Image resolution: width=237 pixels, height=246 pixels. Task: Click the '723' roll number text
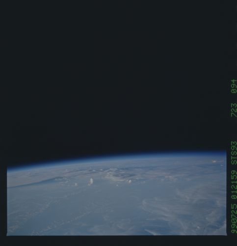coord(234,110)
